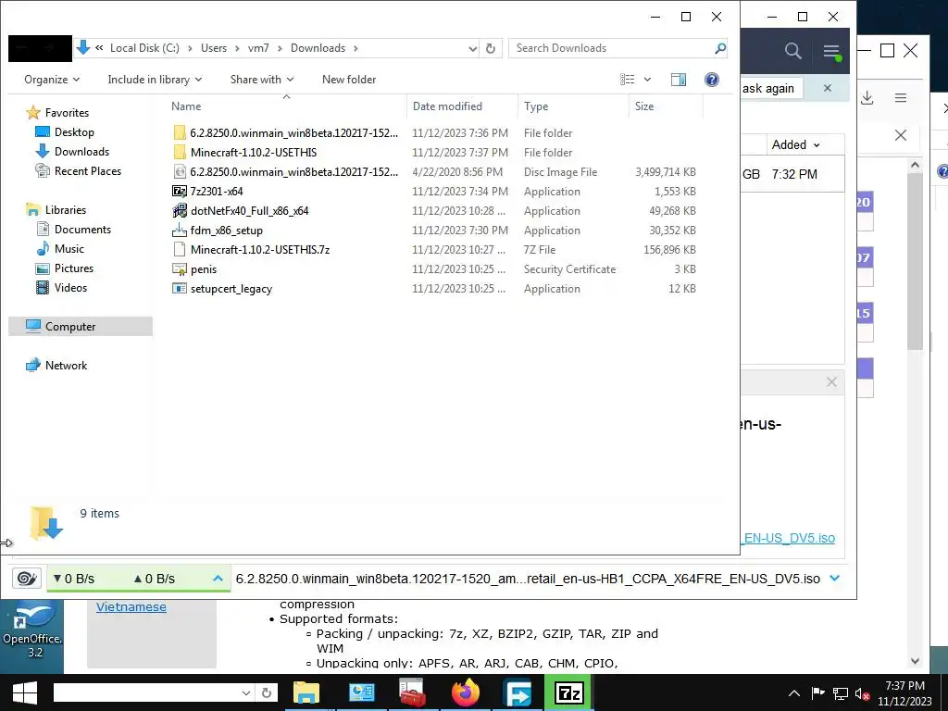Click the download arrow icon in browser toolbar
Screen dimensions: 948x711
tap(867, 98)
